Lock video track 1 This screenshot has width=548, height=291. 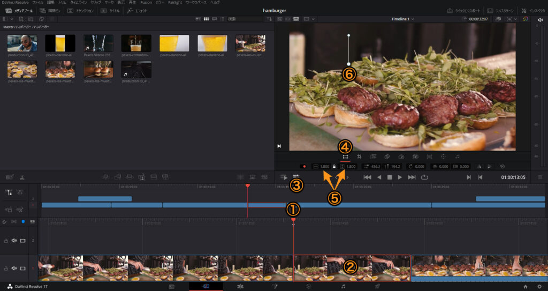(5, 268)
